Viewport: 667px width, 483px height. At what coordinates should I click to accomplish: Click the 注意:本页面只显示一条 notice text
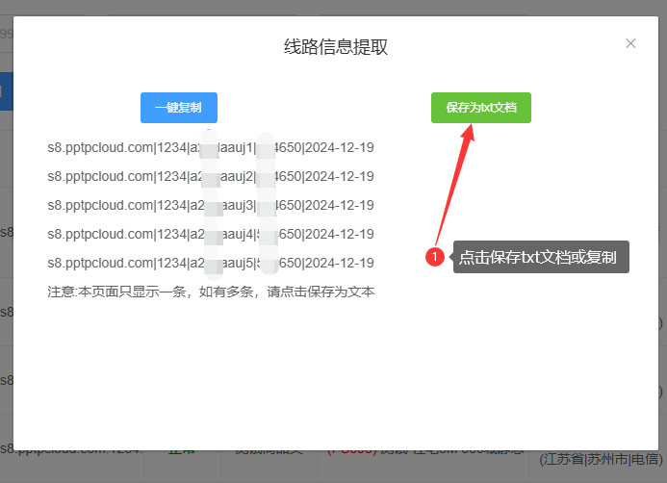click(x=211, y=292)
